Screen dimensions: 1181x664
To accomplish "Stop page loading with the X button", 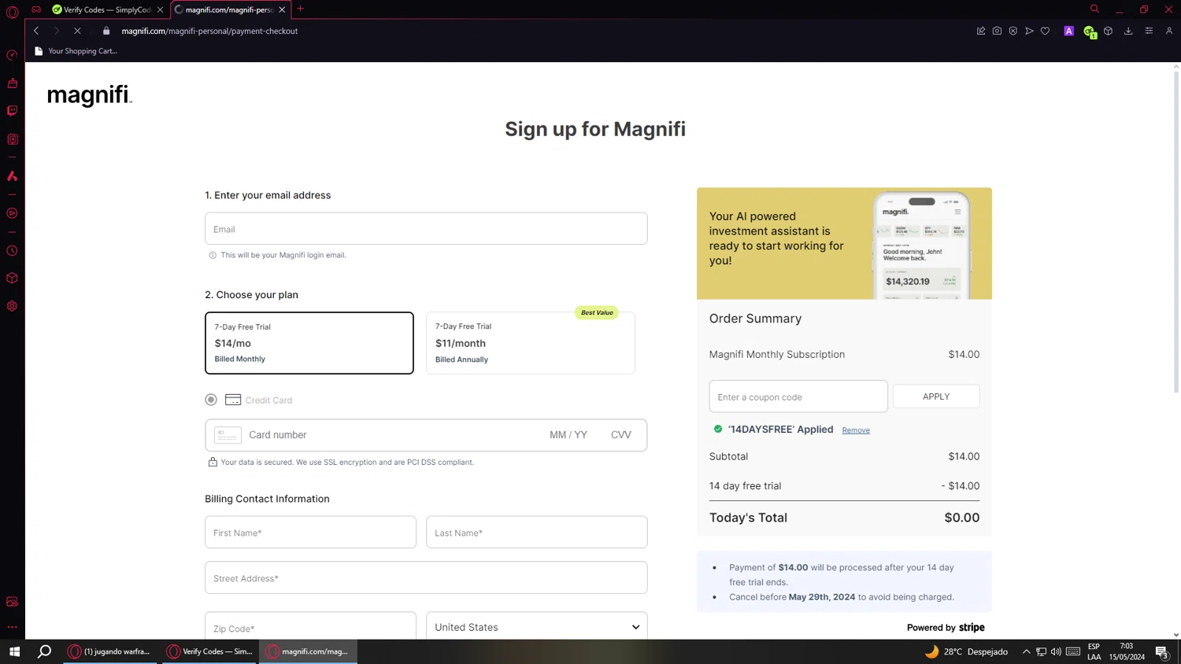I will tap(77, 31).
